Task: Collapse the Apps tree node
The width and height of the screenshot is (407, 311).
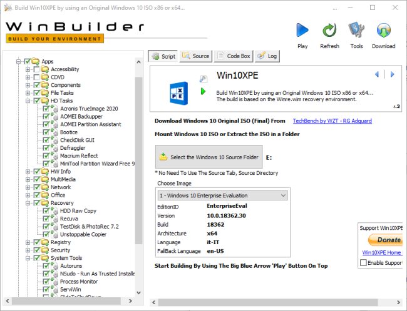Action: 18,62
